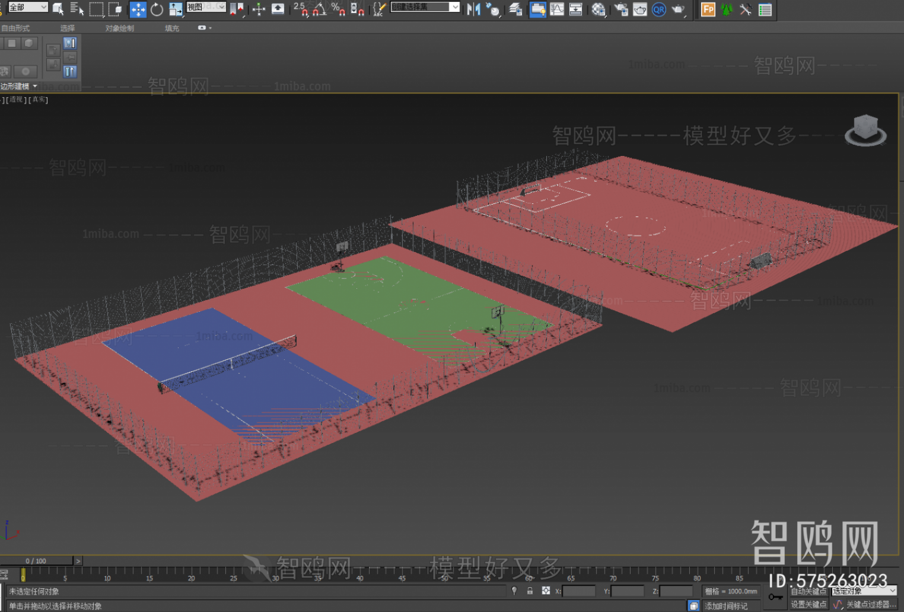Image resolution: width=904 pixels, height=612 pixels.
Task: Click time slider 0 / 100 handle
Action: click(x=36, y=560)
